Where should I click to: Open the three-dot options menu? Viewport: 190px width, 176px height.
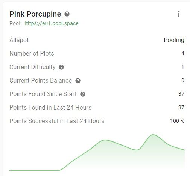pos(179,14)
